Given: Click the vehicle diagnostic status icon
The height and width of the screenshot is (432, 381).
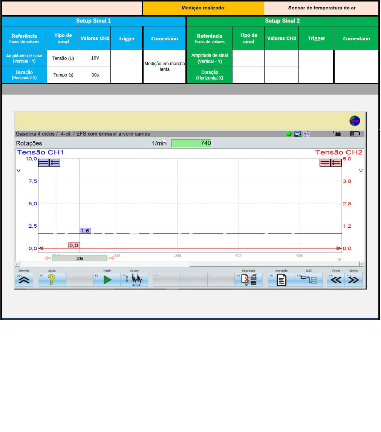Looking at the screenshot, I should pos(298,134).
